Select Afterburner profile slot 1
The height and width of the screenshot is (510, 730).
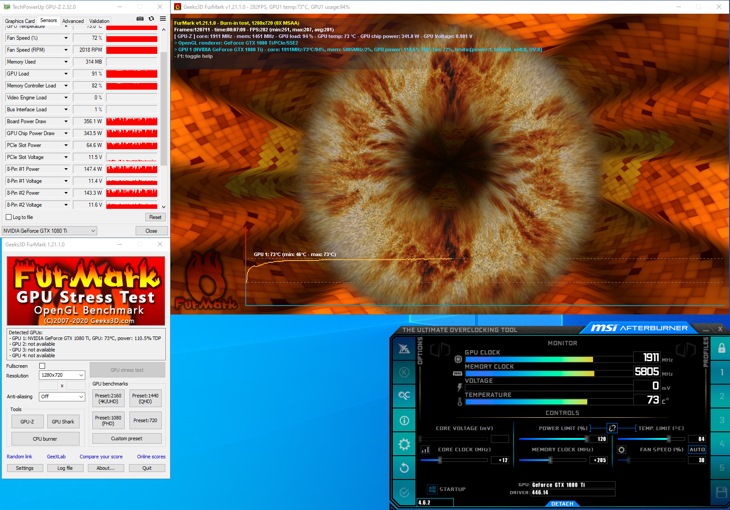(722, 372)
